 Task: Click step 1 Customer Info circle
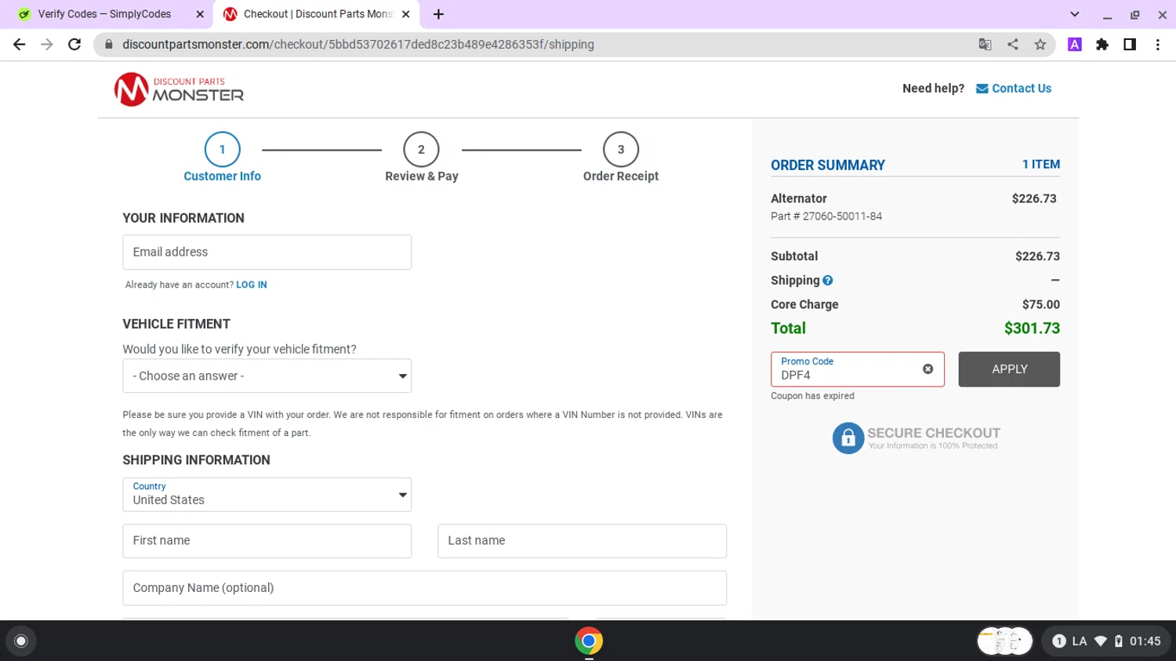click(222, 149)
